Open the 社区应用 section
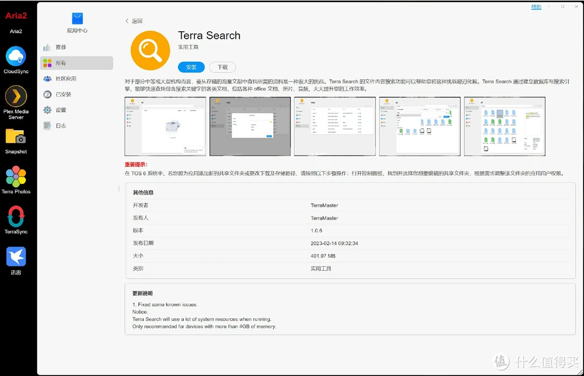The image size is (584, 376). pos(76,78)
